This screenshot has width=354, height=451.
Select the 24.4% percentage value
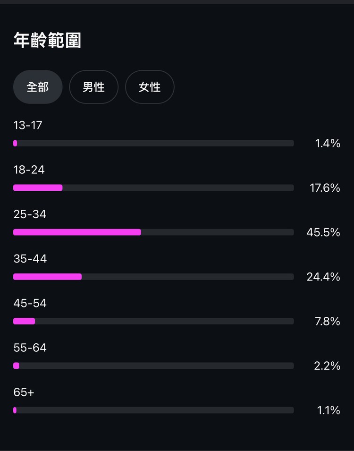323,277
